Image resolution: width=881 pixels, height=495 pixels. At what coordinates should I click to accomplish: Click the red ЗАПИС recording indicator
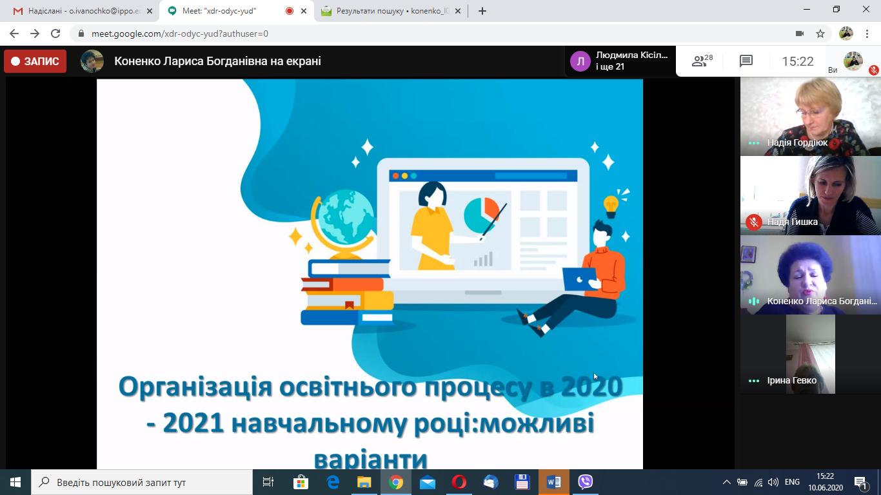tap(35, 61)
